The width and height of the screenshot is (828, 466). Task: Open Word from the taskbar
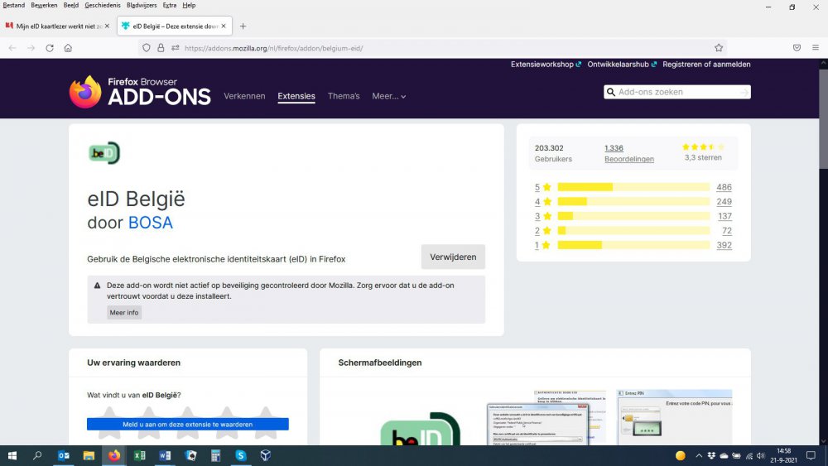(x=165, y=455)
